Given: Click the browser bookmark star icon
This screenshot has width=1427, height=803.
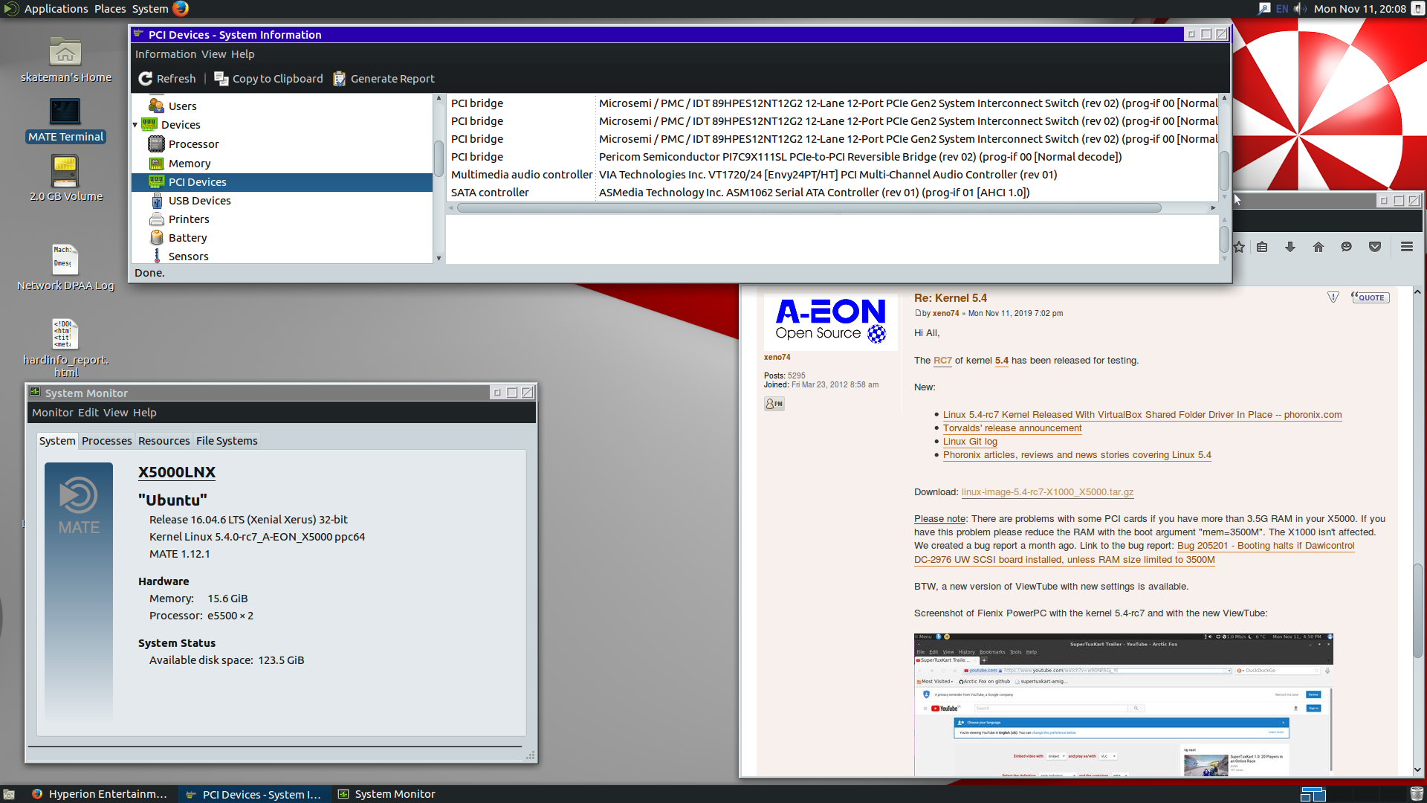Looking at the screenshot, I should coord(1239,247).
